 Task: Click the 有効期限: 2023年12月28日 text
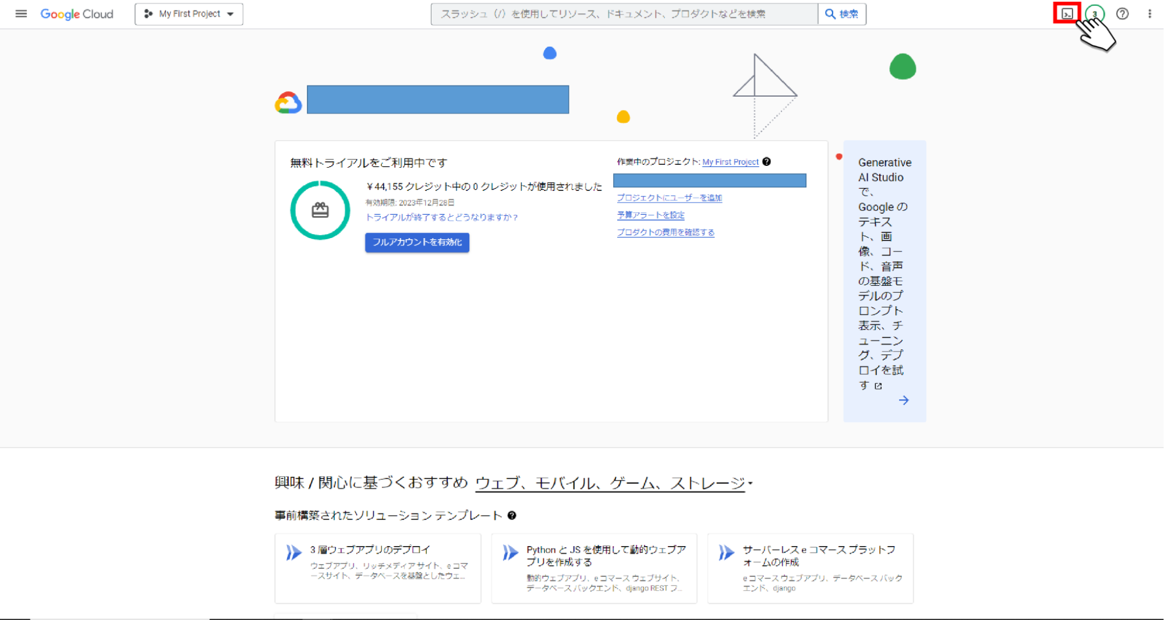click(x=410, y=203)
